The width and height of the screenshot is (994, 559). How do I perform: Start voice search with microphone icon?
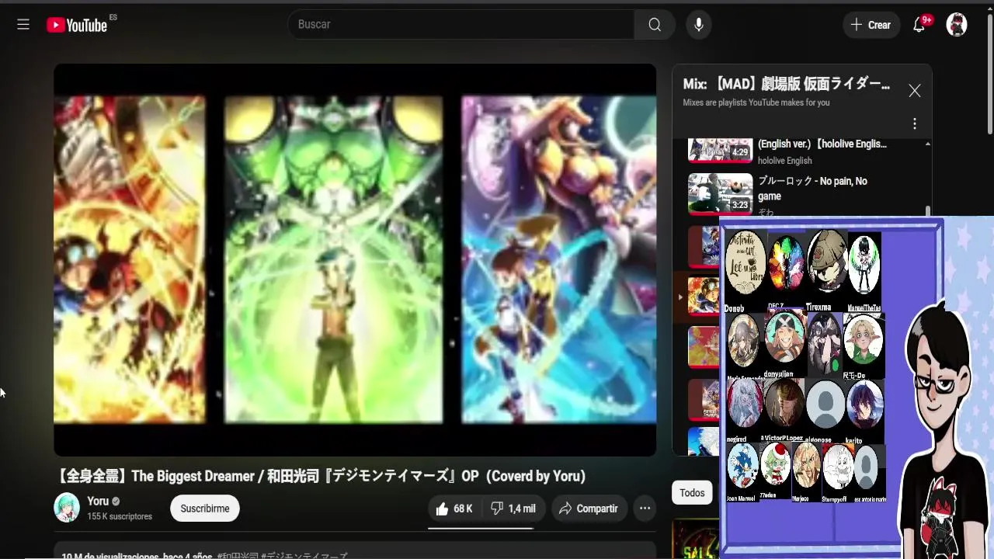point(699,25)
